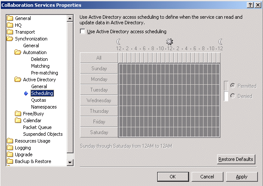
Task: Select the Calendar label
Action: point(32,120)
